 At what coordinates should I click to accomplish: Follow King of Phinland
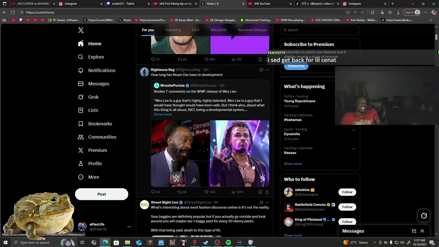[x=347, y=222]
